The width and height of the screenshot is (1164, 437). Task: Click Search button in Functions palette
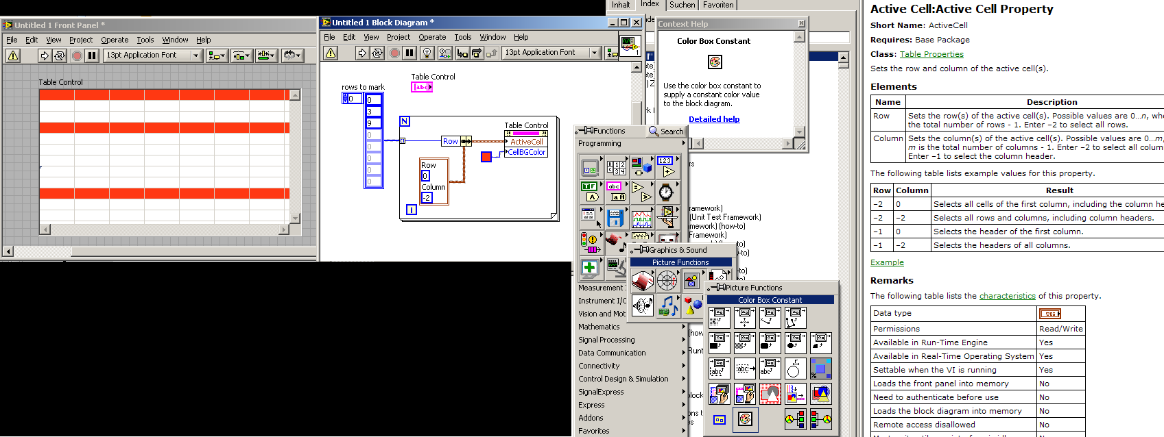666,131
